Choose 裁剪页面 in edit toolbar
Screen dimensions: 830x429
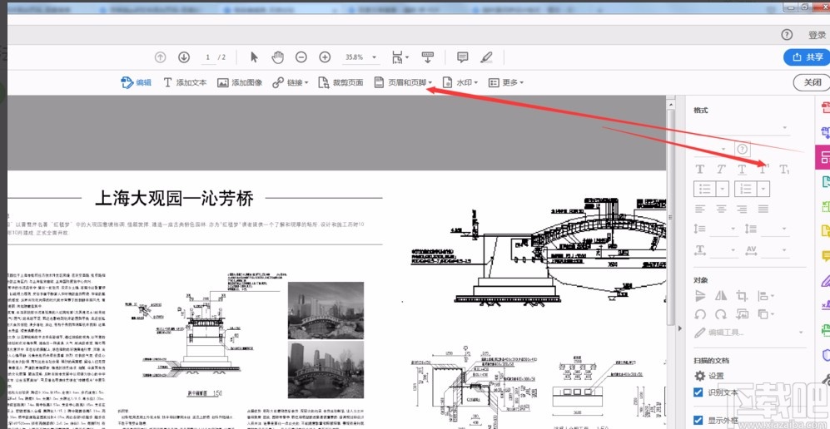(x=340, y=82)
